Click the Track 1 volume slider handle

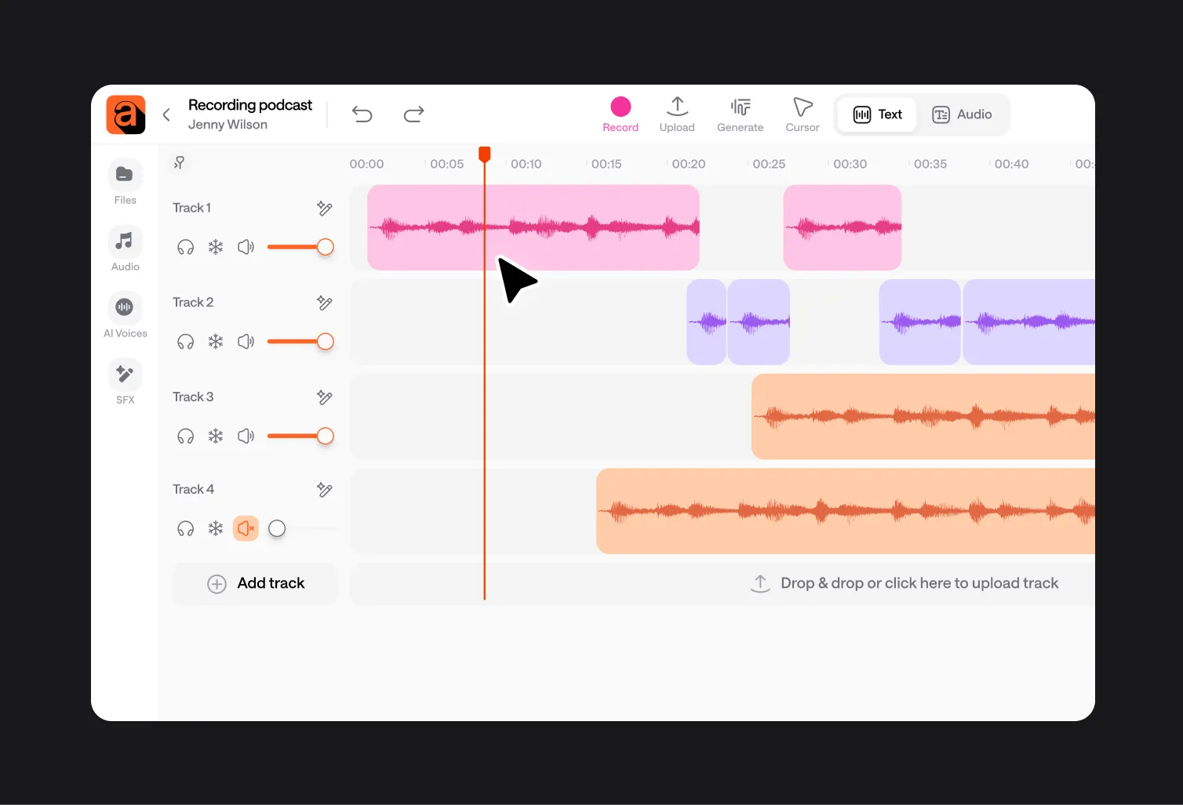point(326,247)
